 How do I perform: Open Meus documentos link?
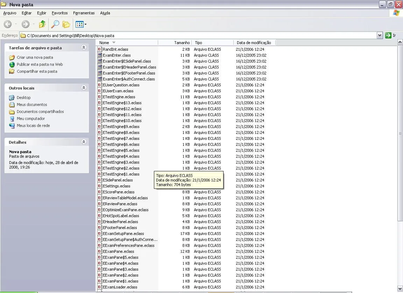click(32, 105)
